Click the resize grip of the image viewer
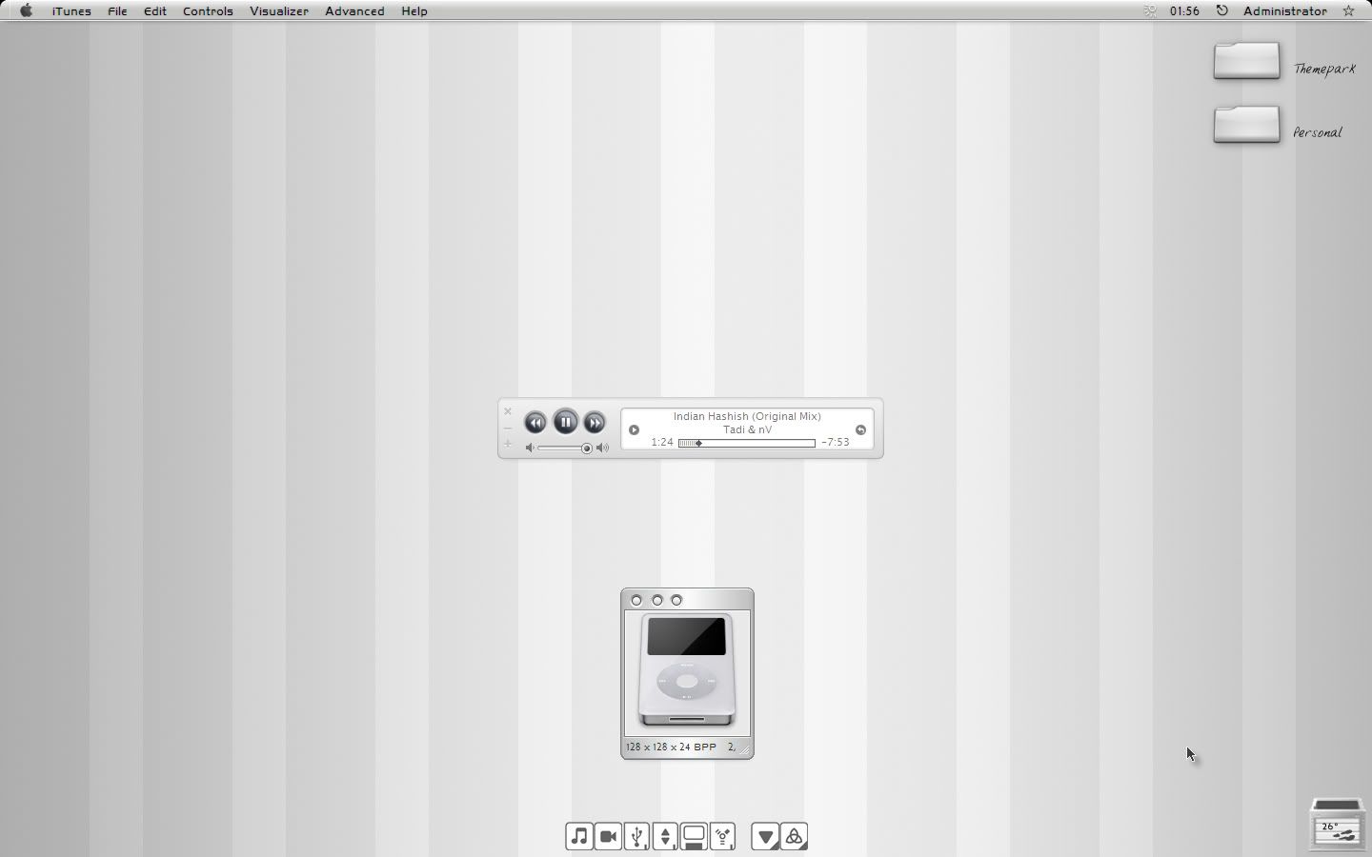The height and width of the screenshot is (857, 1372). [x=745, y=749]
